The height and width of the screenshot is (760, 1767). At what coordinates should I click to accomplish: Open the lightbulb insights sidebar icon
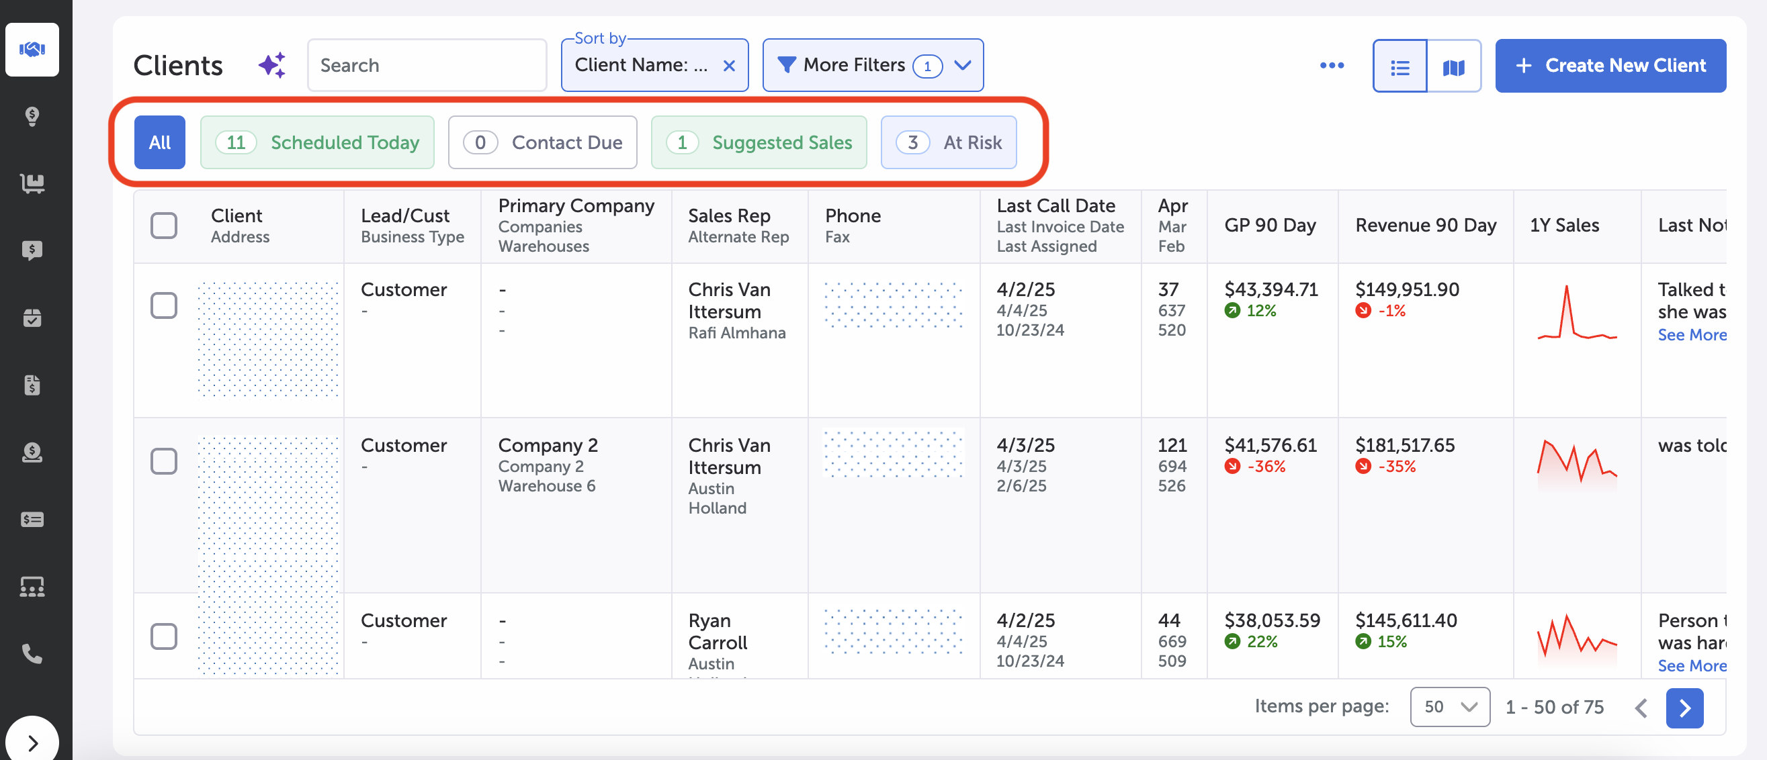pos(32,116)
